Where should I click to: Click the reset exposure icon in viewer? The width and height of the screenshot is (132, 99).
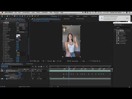coord(97,61)
